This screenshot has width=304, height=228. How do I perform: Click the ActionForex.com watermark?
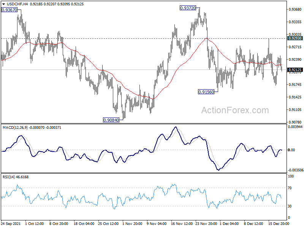click(x=235, y=110)
